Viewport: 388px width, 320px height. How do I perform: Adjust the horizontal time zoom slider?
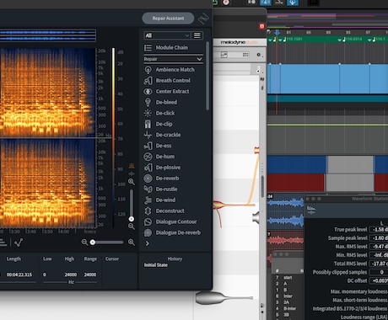107,243
